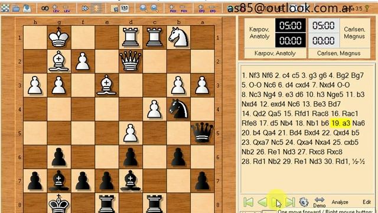Select move Na6 in notation
This screenshot has width=378, height=213.
(x=359, y=123)
